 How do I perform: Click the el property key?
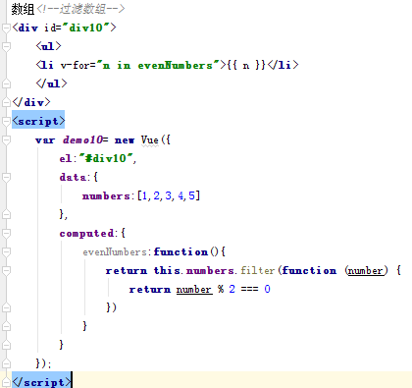click(66, 158)
